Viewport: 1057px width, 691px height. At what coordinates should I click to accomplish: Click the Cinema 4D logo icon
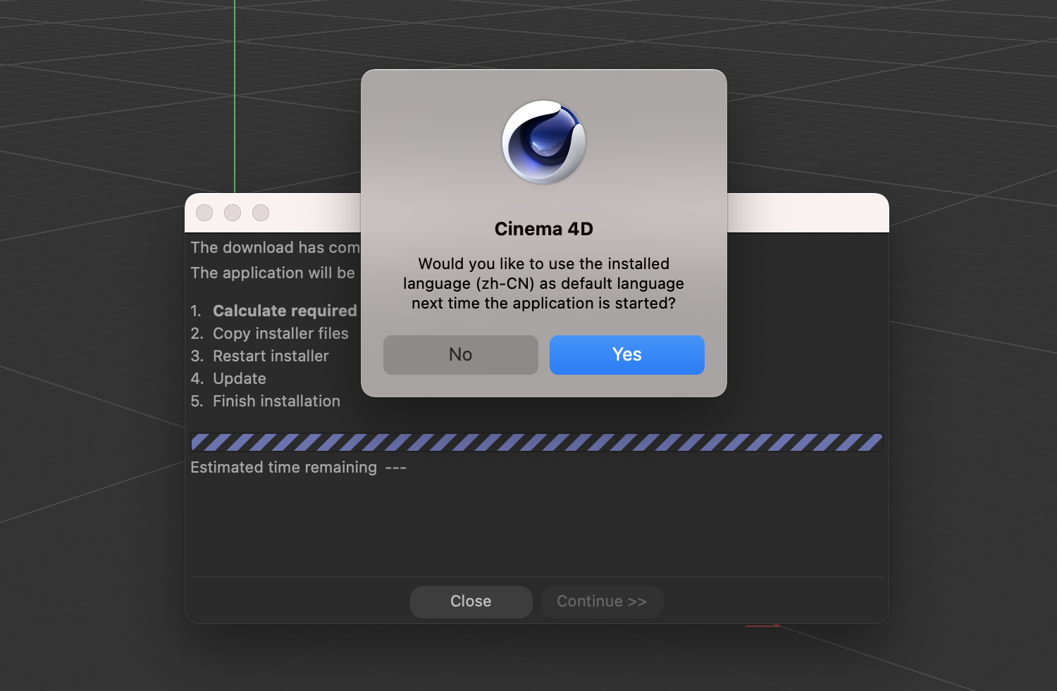tap(543, 142)
